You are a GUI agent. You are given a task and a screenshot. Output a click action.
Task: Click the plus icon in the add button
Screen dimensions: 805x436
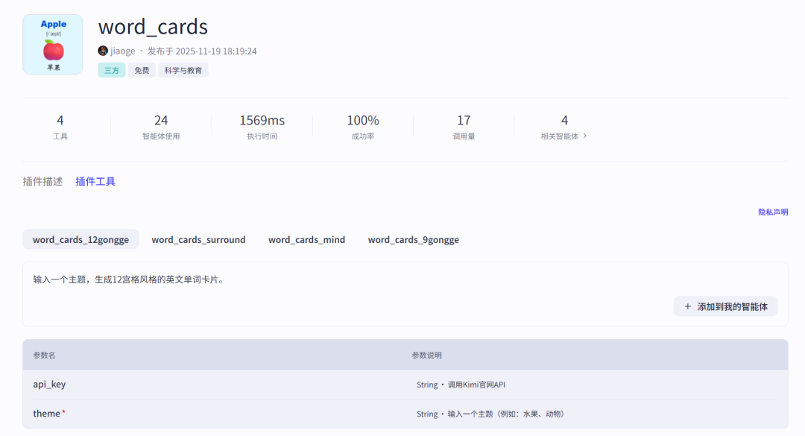click(687, 306)
